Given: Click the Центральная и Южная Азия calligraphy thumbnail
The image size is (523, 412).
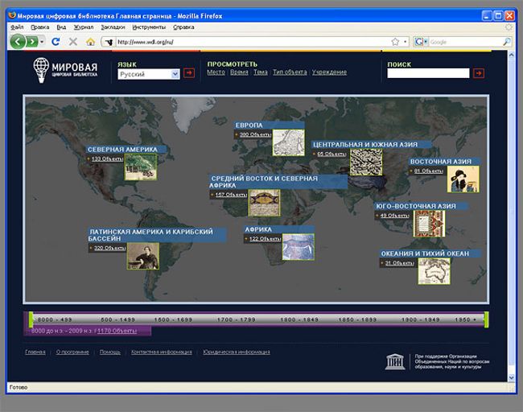Looking at the screenshot, I should (x=366, y=162).
